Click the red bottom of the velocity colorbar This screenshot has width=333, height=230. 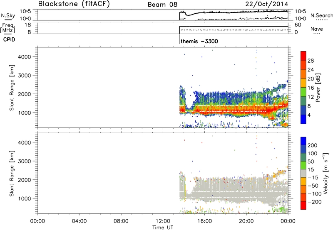click(x=303, y=206)
